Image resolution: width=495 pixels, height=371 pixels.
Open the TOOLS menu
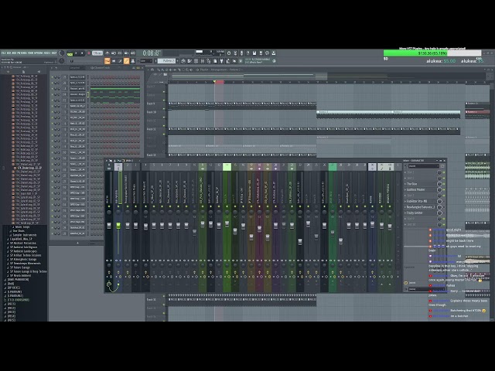click(x=47, y=53)
